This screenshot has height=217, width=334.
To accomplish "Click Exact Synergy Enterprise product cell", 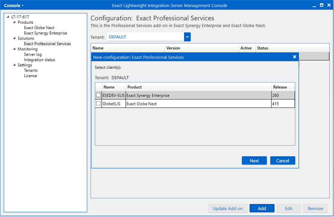I will click(199, 95).
